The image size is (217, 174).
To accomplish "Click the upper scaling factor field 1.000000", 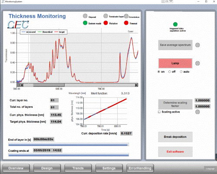I will click(202, 100).
